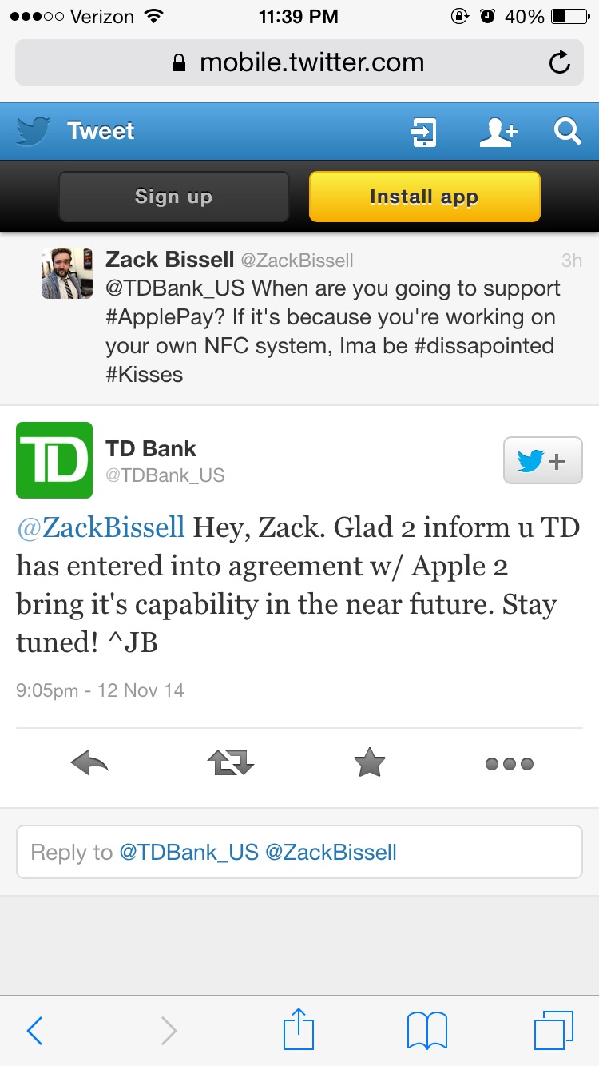Viewport: 599px width, 1066px height.
Task: Show Safari open tabs icon
Action: point(553,1031)
